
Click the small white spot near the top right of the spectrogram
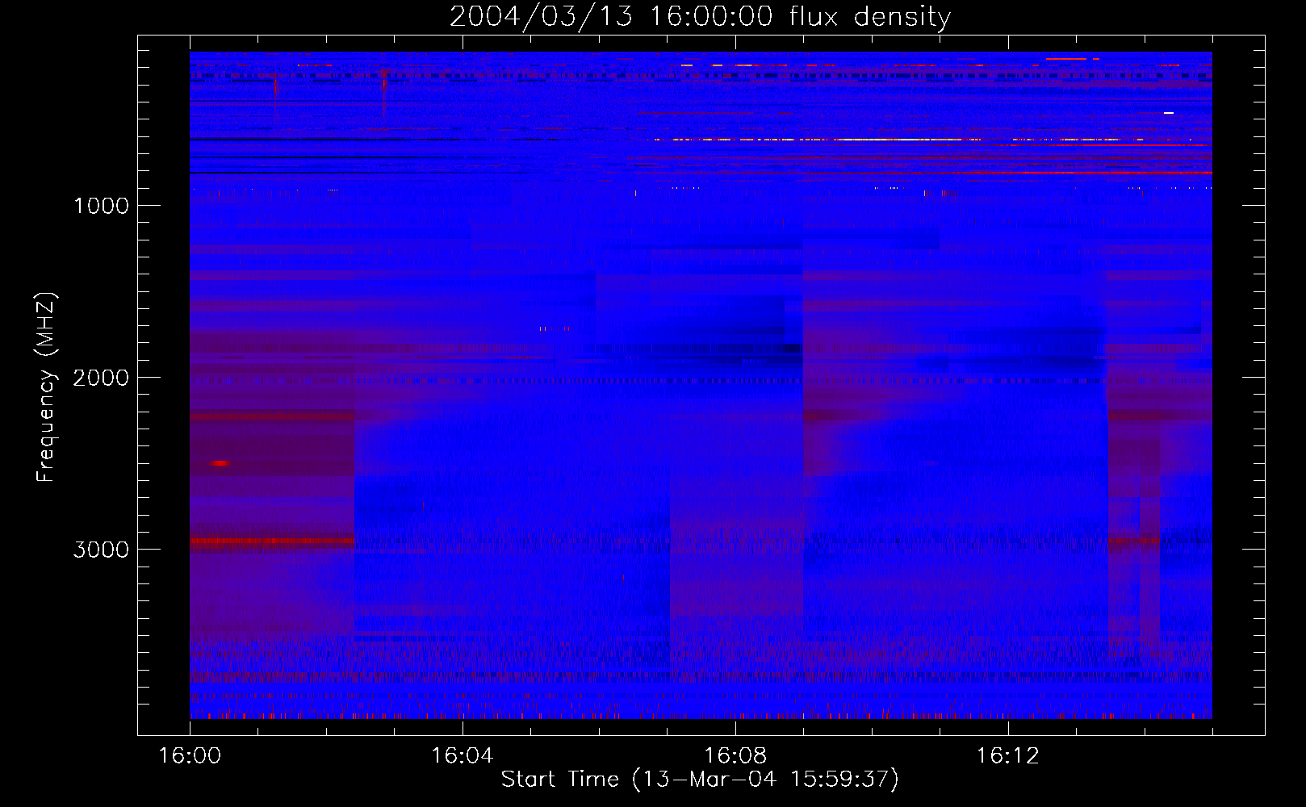coord(1169,113)
